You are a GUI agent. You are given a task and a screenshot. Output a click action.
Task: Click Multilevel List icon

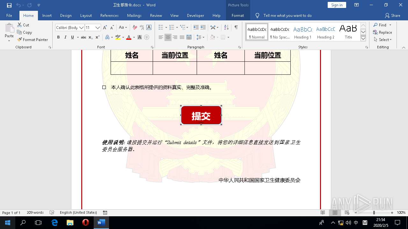tap(183, 28)
